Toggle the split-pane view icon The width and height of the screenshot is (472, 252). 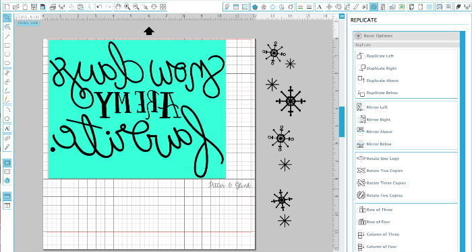7,205
